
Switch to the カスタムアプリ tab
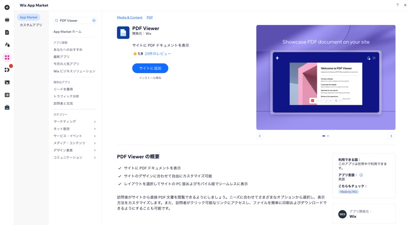31,25
